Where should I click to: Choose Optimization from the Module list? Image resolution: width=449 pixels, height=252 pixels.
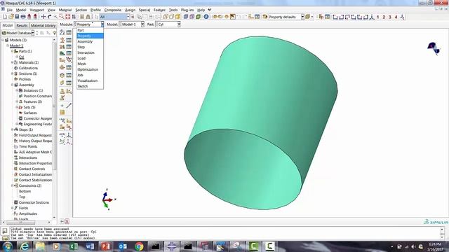pyautogui.click(x=90, y=69)
